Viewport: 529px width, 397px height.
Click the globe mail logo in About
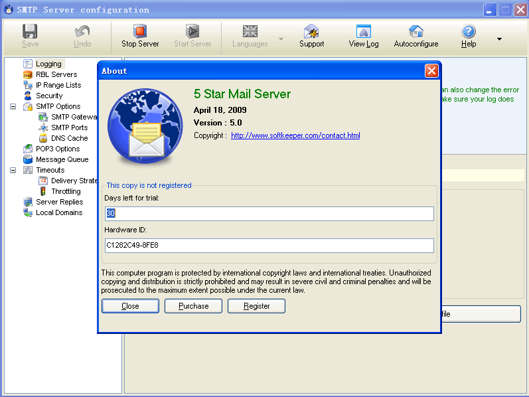(x=145, y=126)
